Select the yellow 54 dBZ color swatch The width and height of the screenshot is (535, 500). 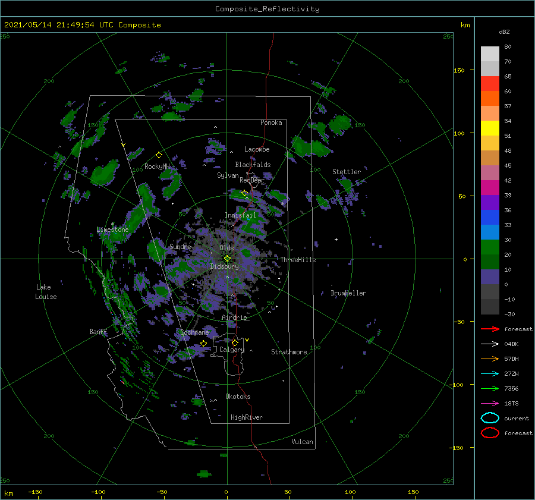point(490,128)
